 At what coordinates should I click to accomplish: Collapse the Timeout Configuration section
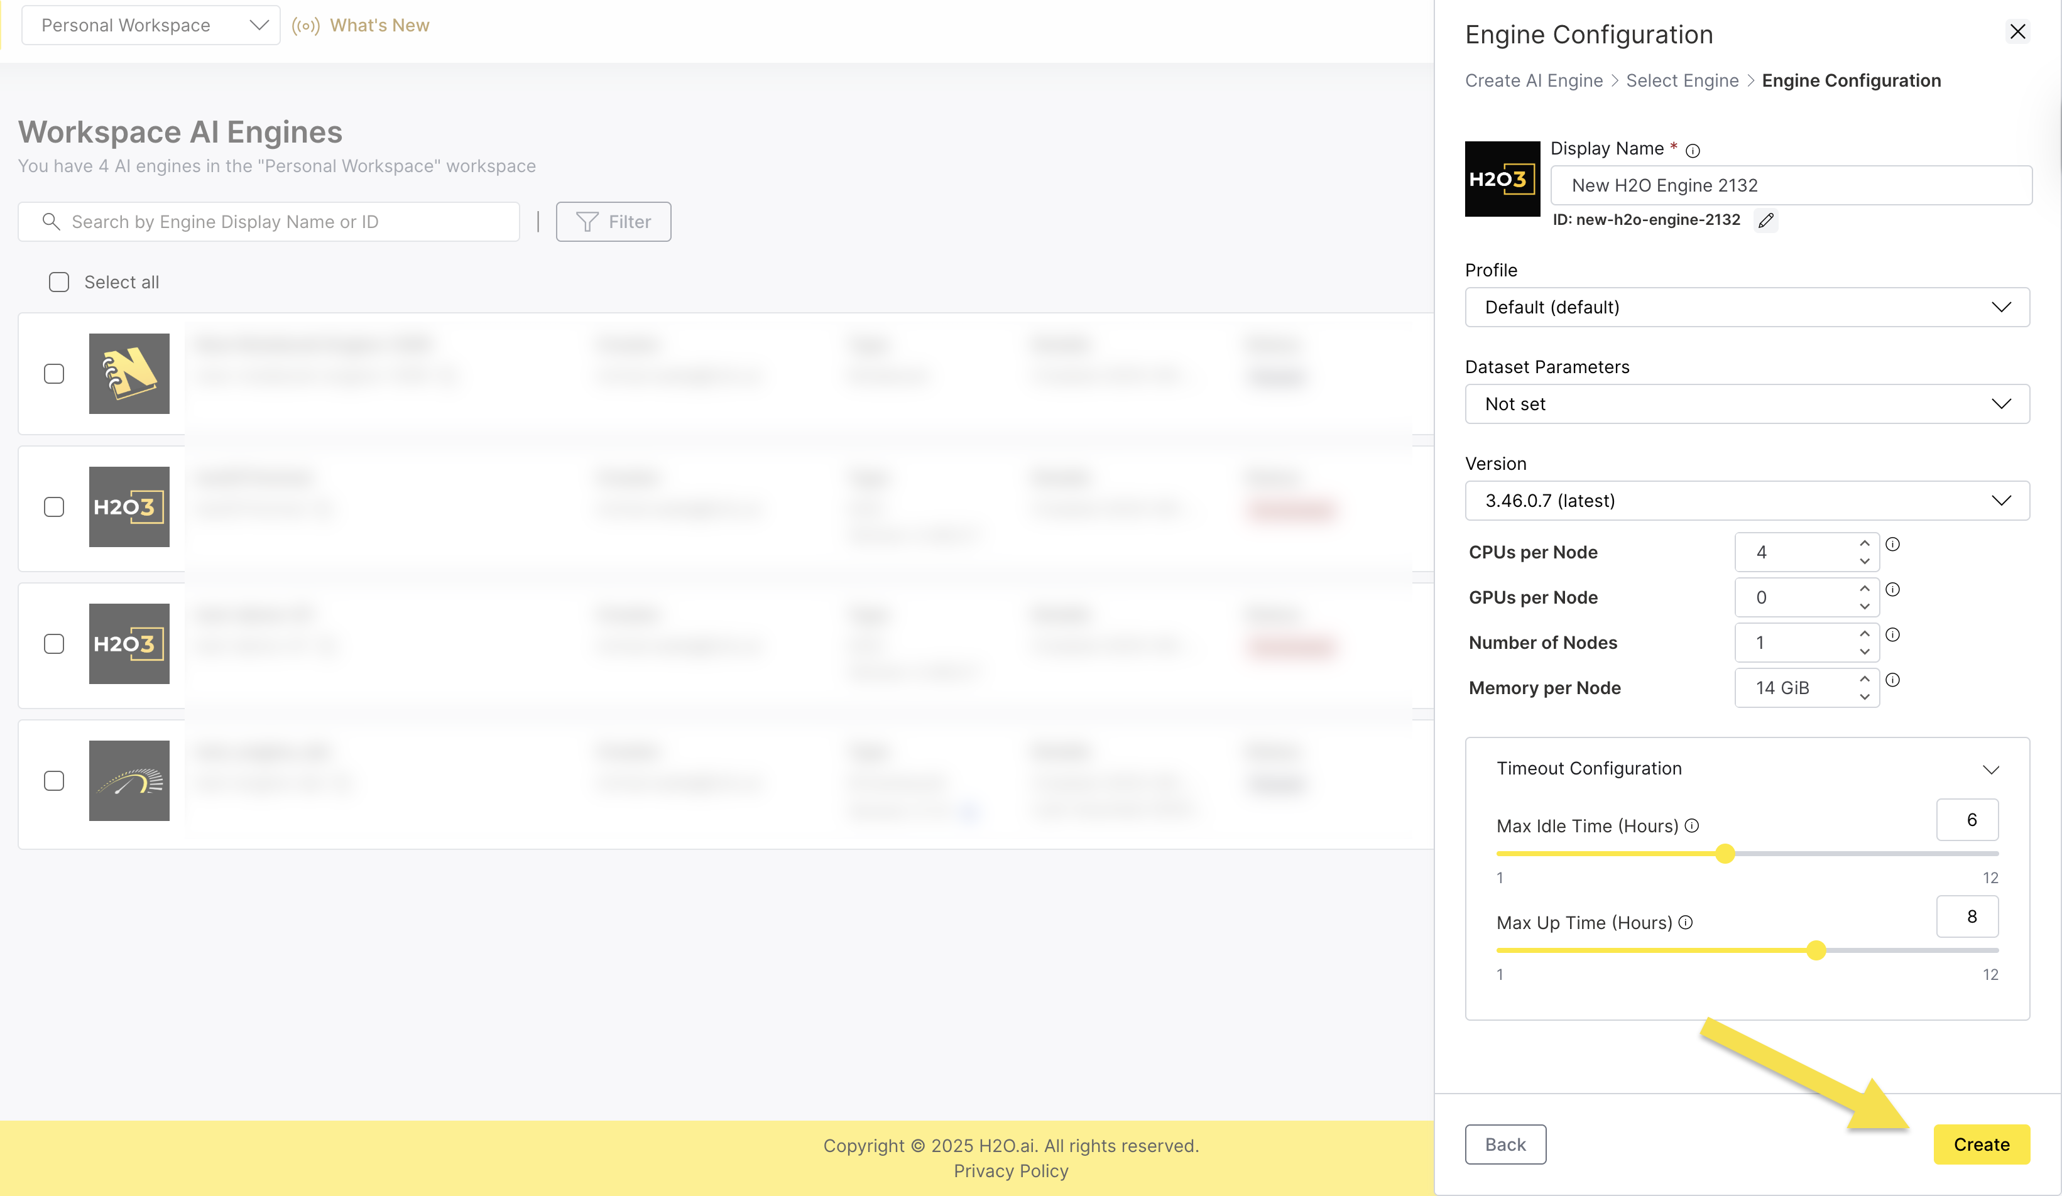[1991, 769]
